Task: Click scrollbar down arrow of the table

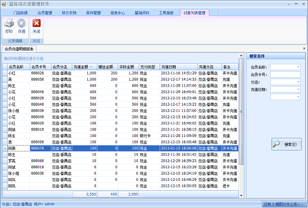Action: coord(241,195)
